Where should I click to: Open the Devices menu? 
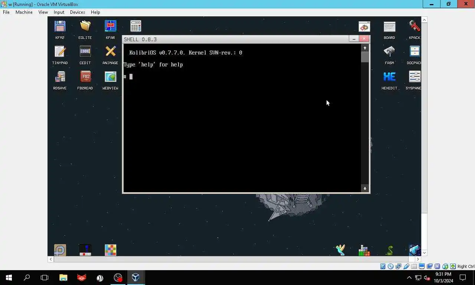[x=78, y=12]
